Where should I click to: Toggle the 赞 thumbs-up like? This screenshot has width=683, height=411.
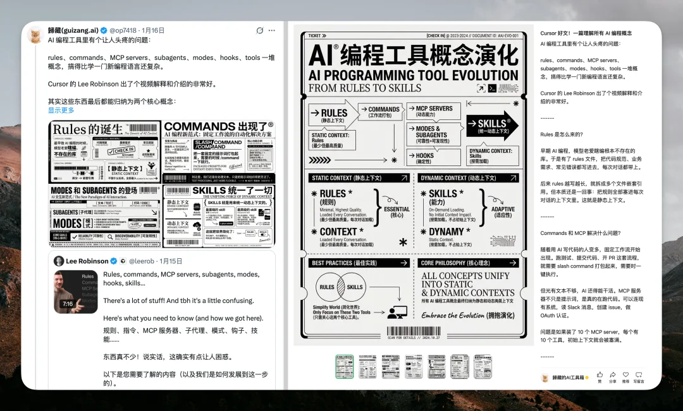tap(599, 374)
